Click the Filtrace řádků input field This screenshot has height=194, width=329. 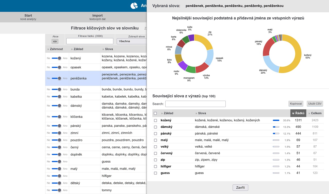point(90,41)
